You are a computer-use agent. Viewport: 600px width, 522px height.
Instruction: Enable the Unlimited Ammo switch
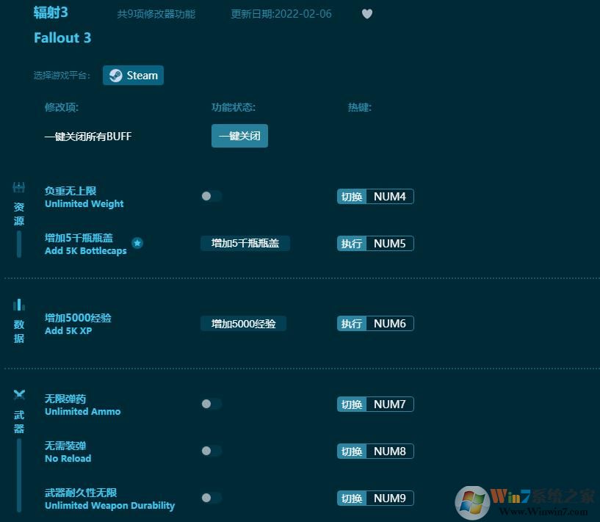click(x=212, y=404)
